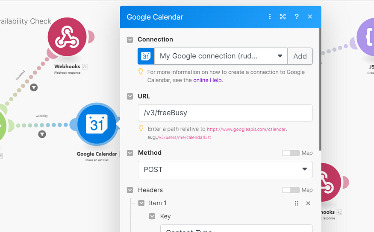Viewport: 374px width, 232px height.
Task: Grab the Item 1 drag handle
Action: click(x=296, y=203)
